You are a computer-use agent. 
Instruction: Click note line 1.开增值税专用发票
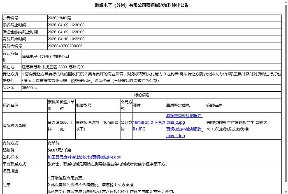pos(66,178)
